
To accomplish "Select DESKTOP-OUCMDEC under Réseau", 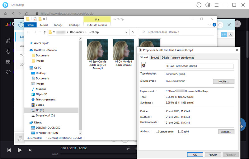I will 48,128.
